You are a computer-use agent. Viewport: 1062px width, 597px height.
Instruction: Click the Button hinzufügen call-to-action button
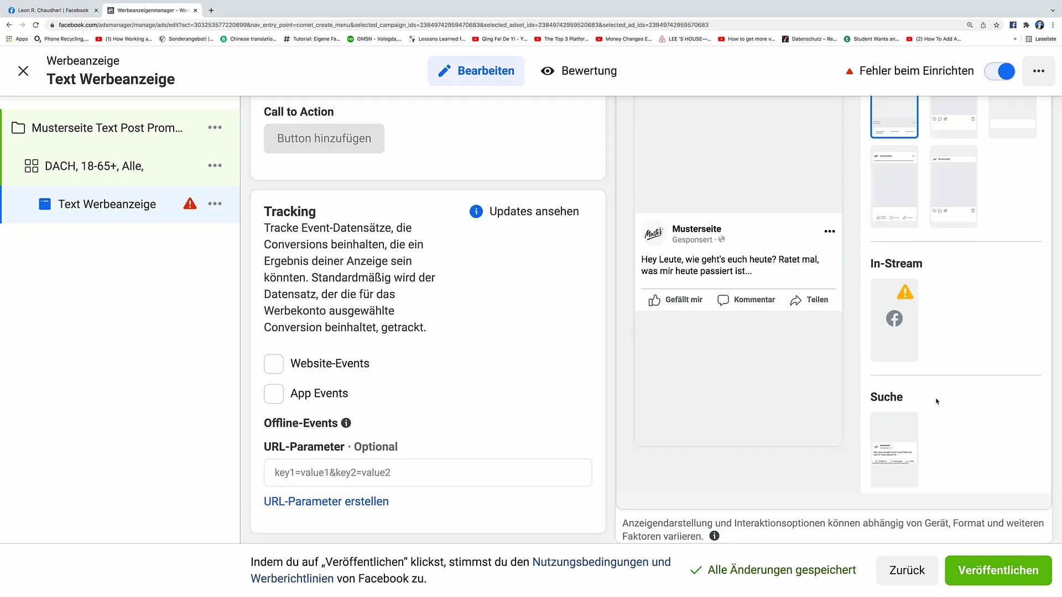[324, 139]
